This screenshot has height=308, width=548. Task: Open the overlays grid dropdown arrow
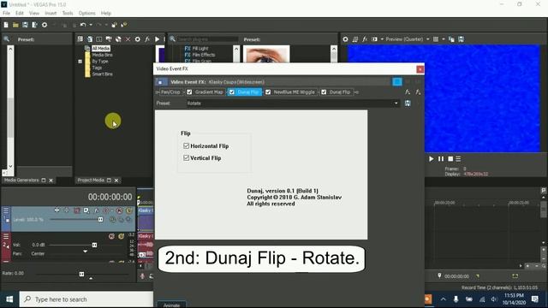point(444,39)
